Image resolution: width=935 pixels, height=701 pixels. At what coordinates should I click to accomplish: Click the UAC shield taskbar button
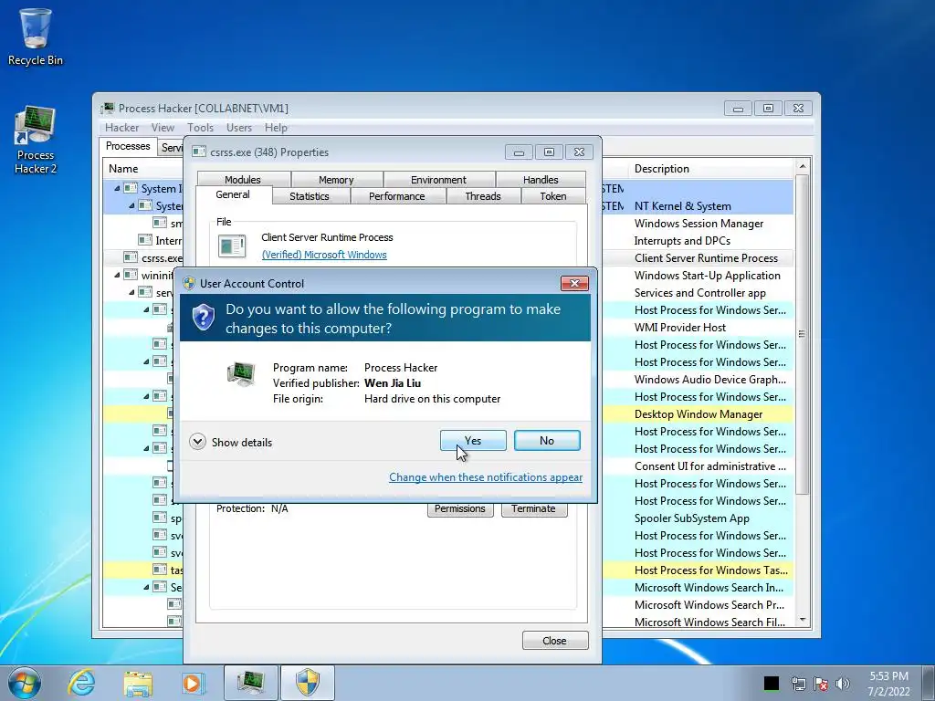coord(308,683)
